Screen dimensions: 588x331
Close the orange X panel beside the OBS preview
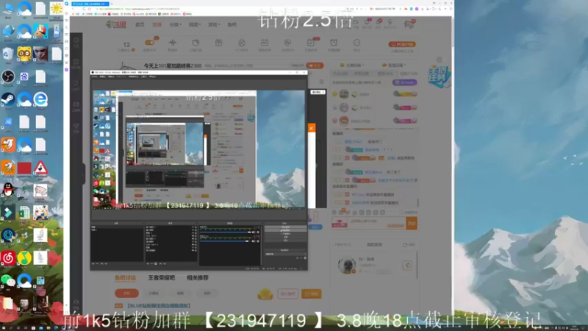click(x=311, y=128)
